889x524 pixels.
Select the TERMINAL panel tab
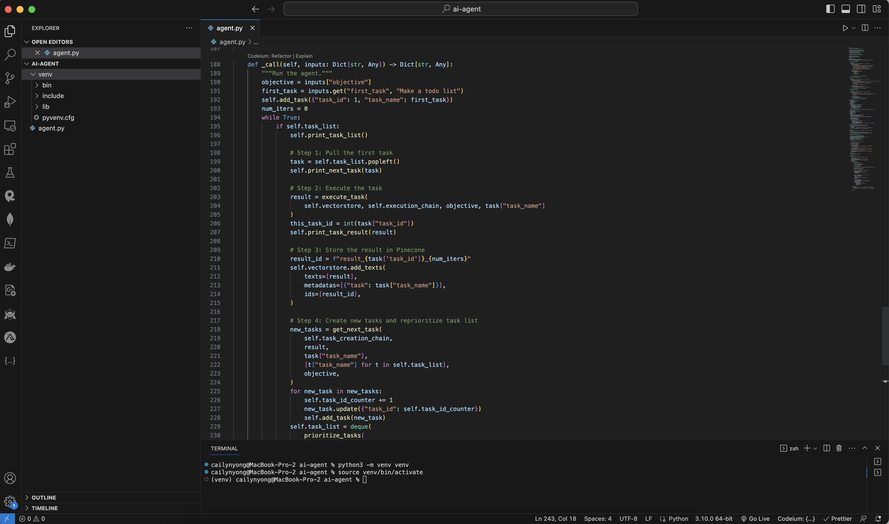coord(224,448)
